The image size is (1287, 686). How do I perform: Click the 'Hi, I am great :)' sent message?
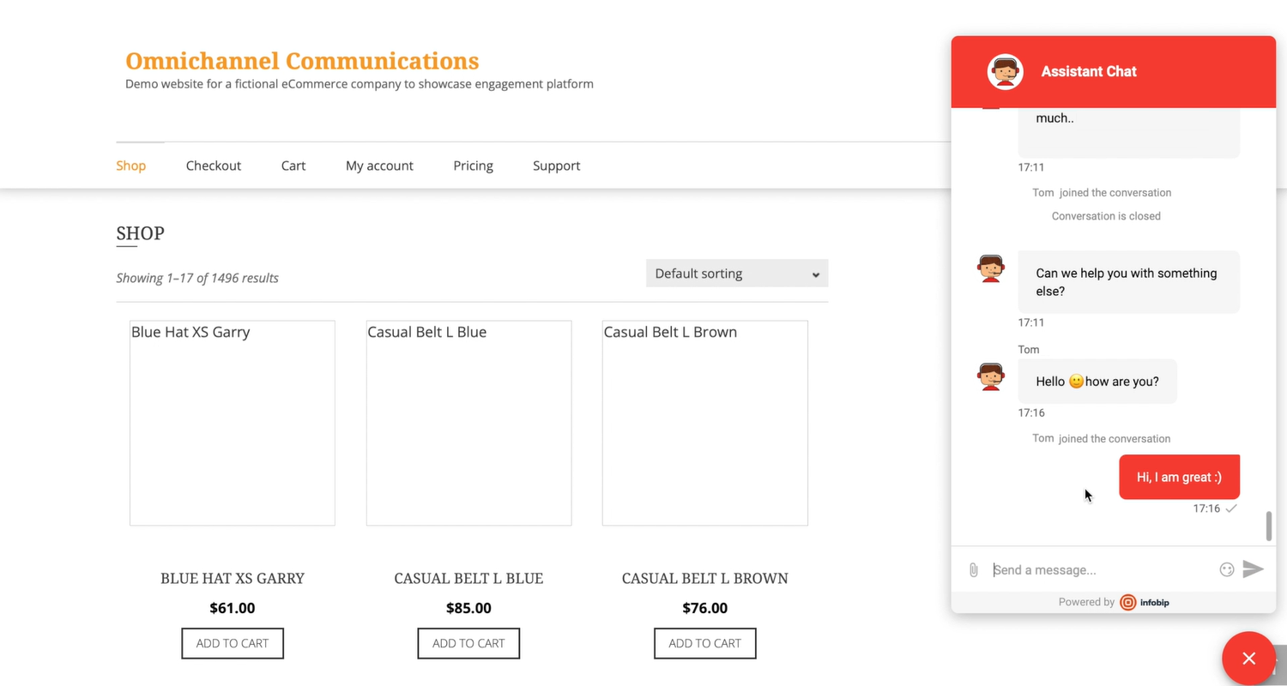click(x=1179, y=477)
